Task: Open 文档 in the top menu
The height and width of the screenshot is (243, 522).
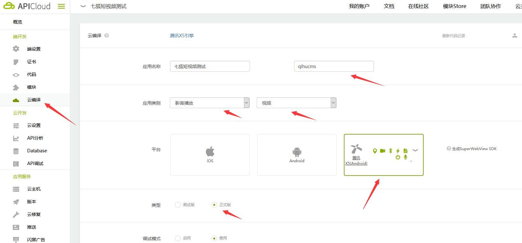Action: (x=389, y=6)
